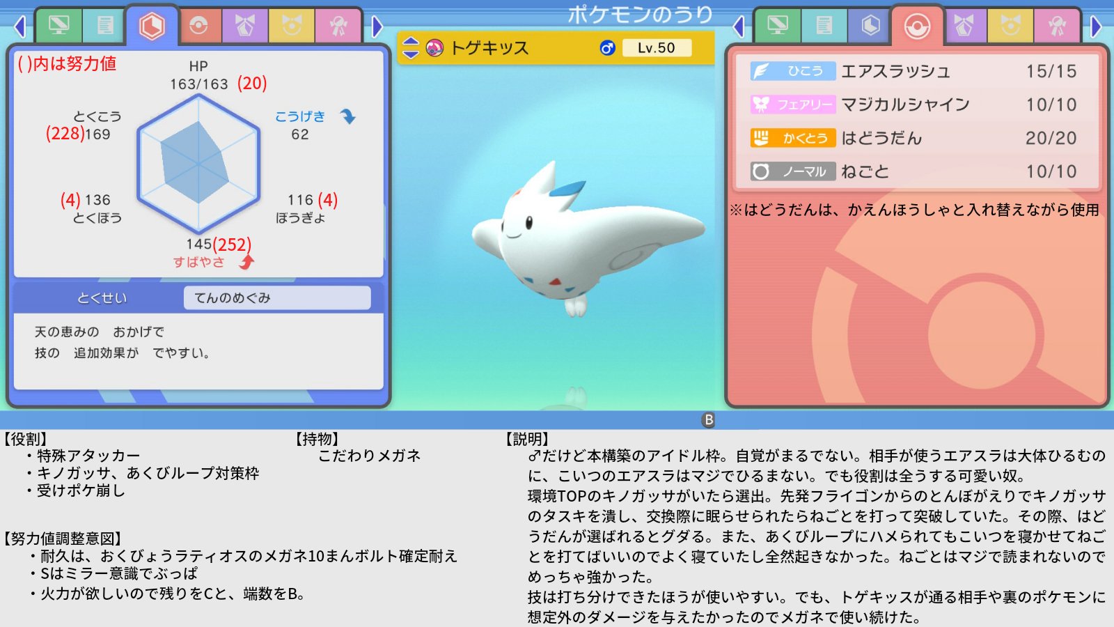Click the こうげき stat label
The width and height of the screenshot is (1114, 627).
tap(299, 116)
